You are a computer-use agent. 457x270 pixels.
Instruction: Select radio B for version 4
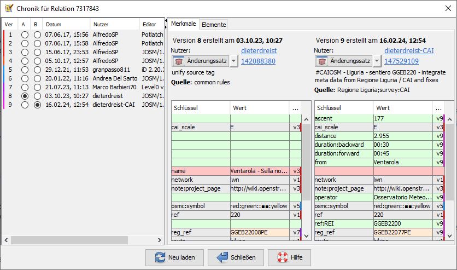pyautogui.click(x=37, y=61)
